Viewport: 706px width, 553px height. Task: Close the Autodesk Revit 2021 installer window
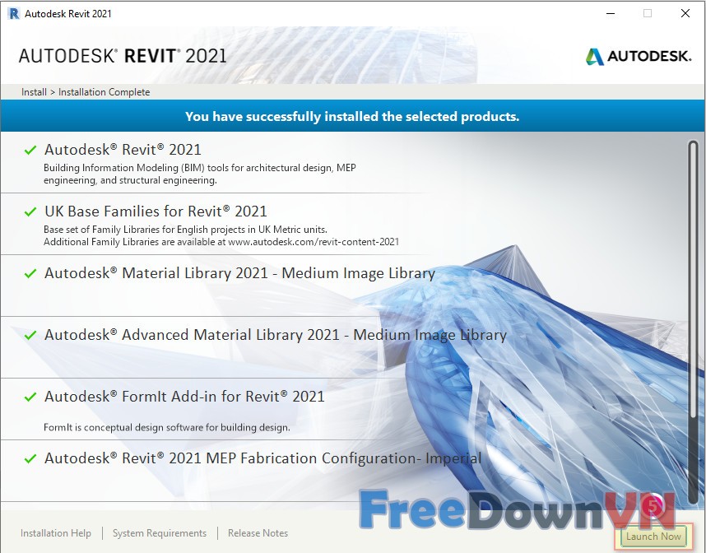pos(685,13)
